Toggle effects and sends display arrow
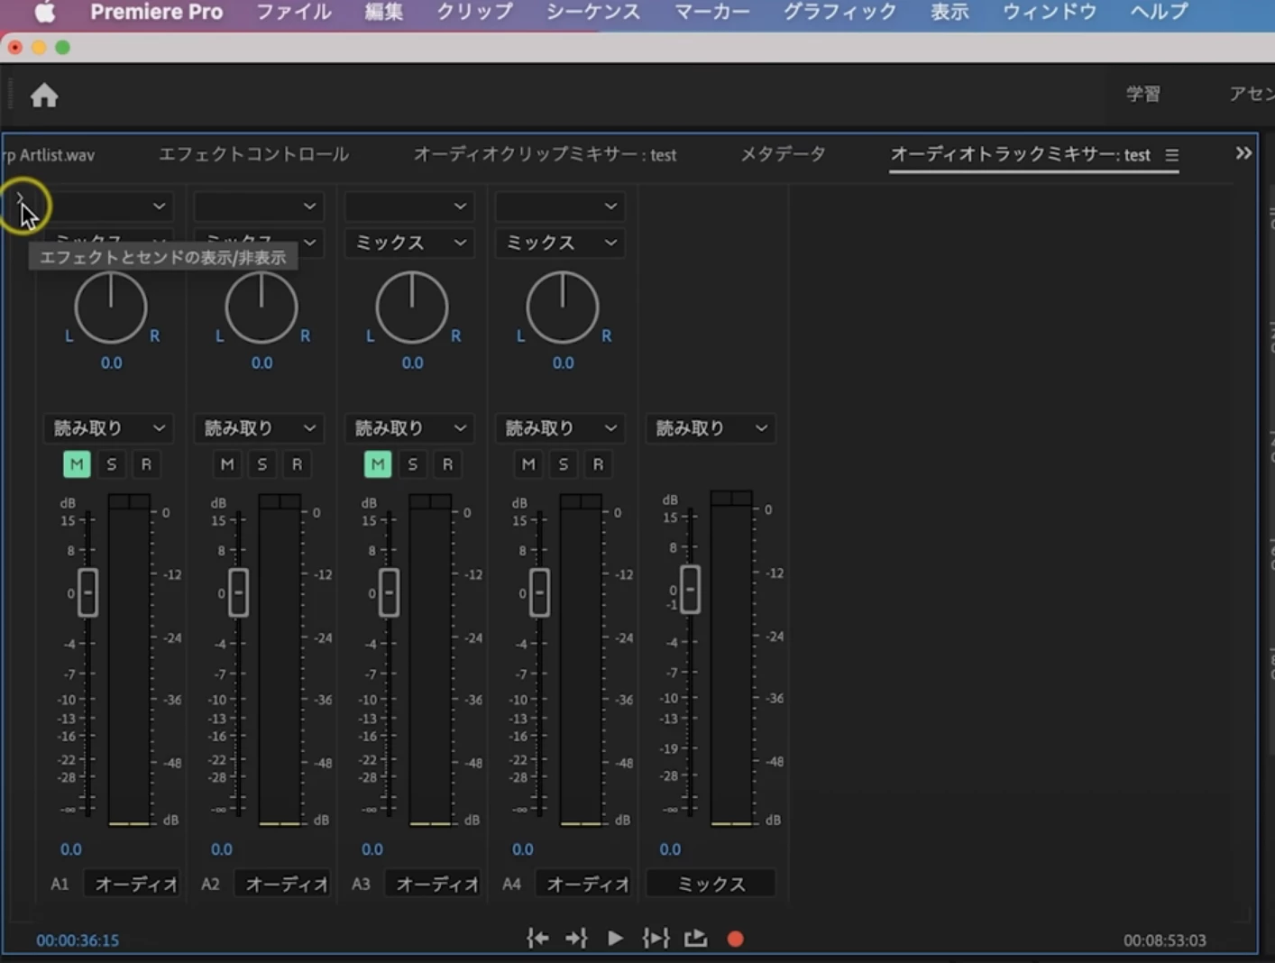Image resolution: width=1275 pixels, height=963 pixels. point(20,197)
